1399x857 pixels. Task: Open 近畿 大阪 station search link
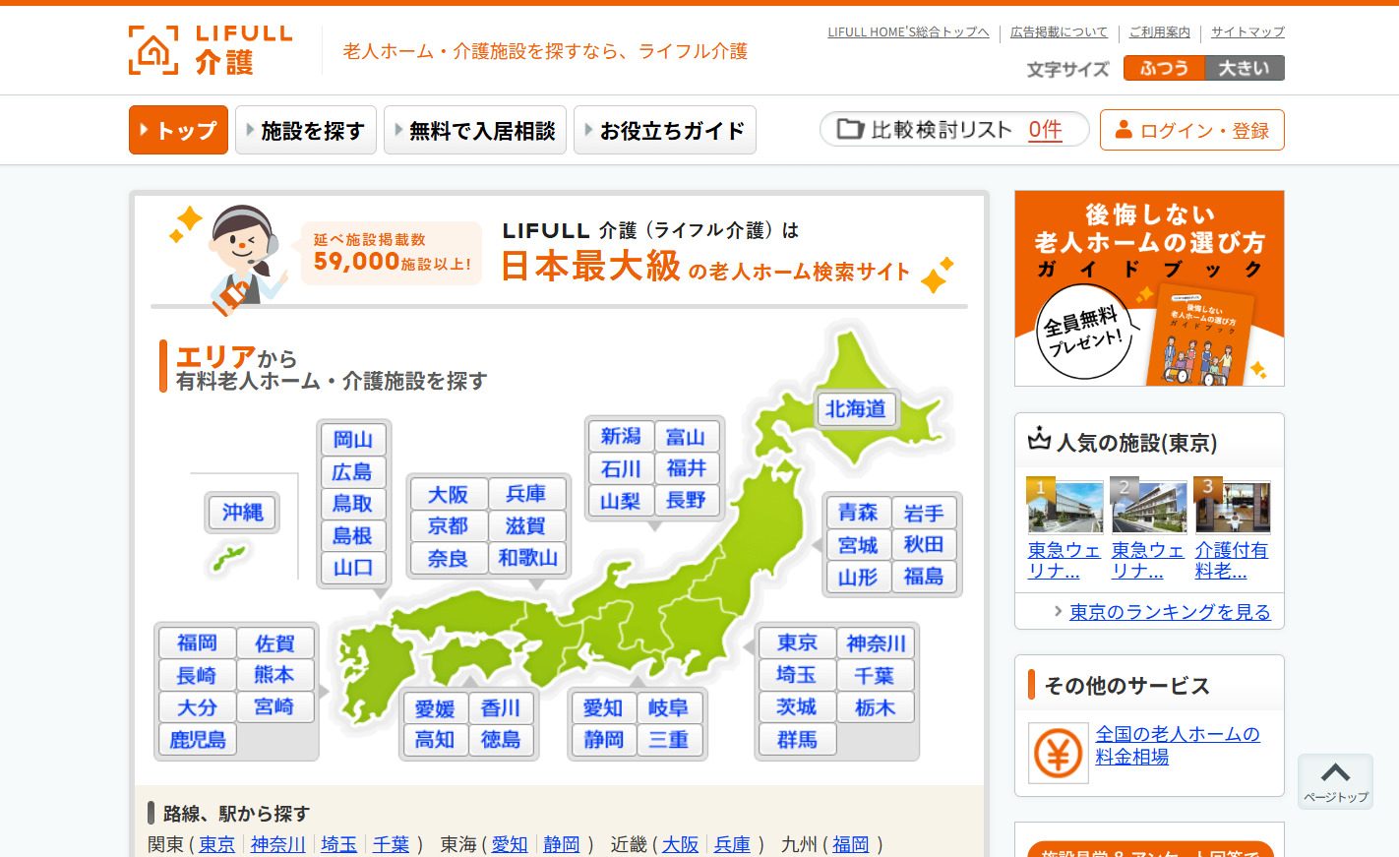click(x=680, y=844)
